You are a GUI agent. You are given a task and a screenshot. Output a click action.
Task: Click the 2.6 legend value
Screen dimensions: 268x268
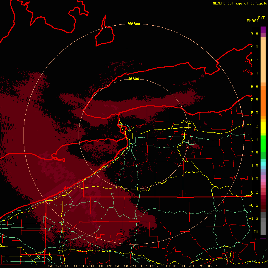pyautogui.click(x=255, y=152)
